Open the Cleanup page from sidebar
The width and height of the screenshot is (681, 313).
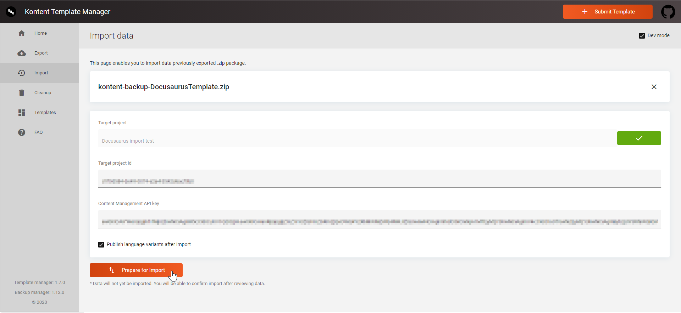tap(43, 93)
